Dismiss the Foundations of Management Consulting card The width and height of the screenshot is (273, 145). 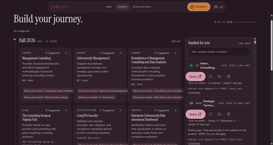tap(175, 53)
